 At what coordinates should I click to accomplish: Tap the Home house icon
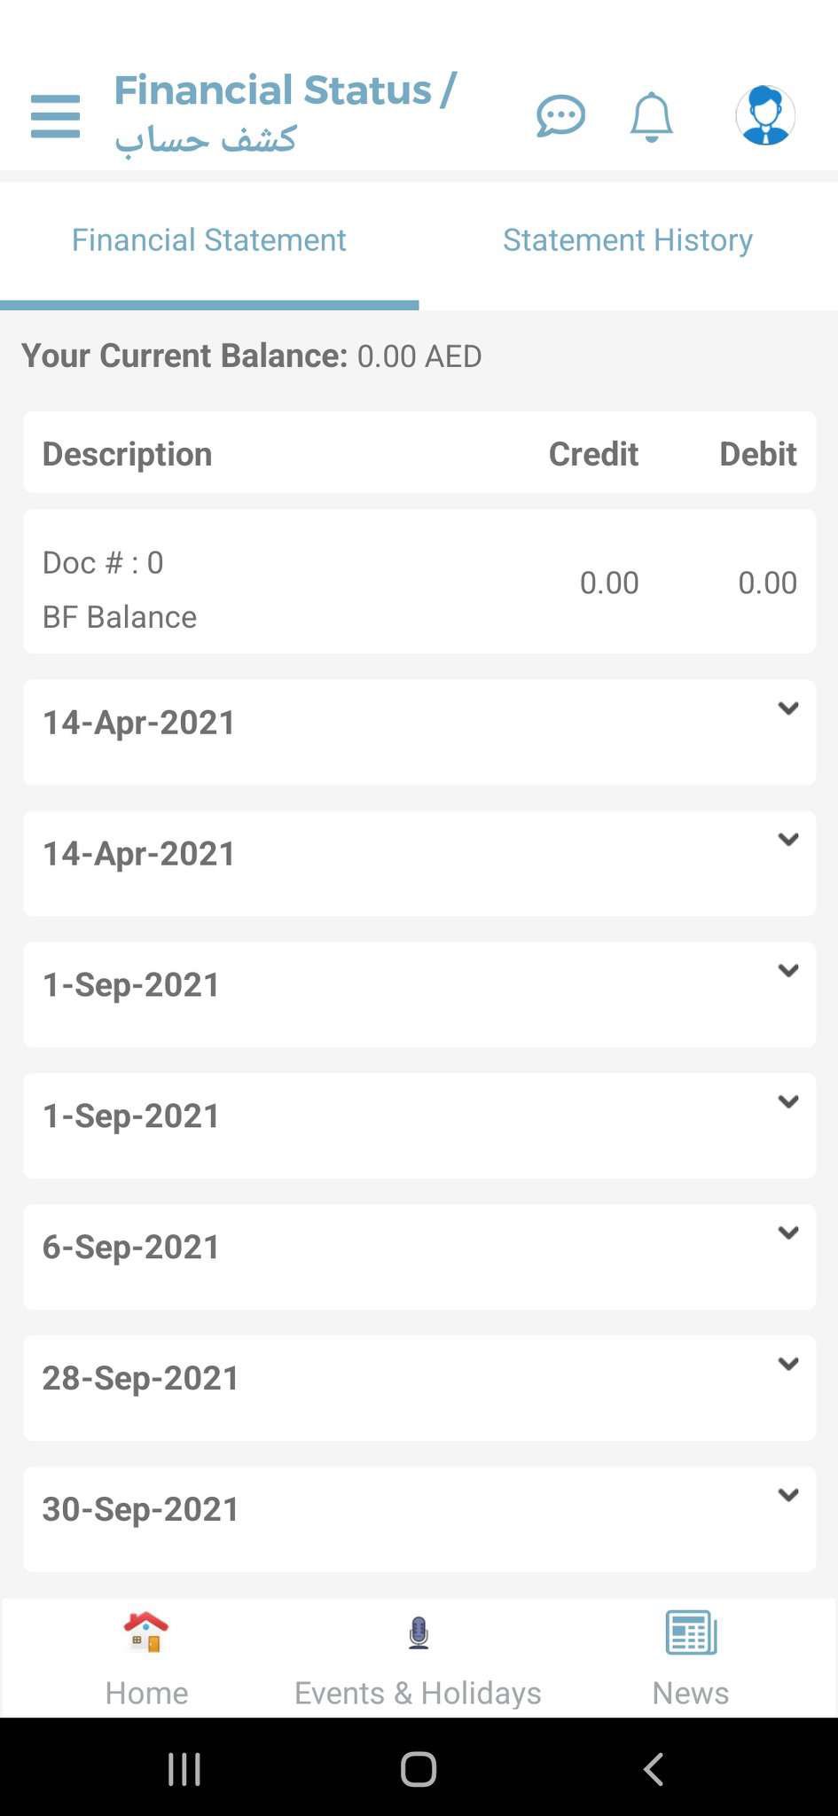click(146, 1632)
